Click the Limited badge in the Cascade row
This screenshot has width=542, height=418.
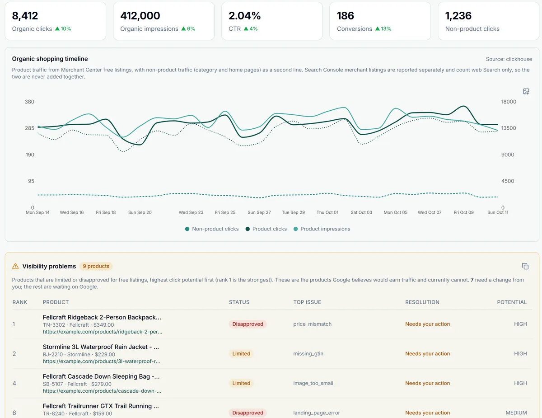pyautogui.click(x=241, y=383)
